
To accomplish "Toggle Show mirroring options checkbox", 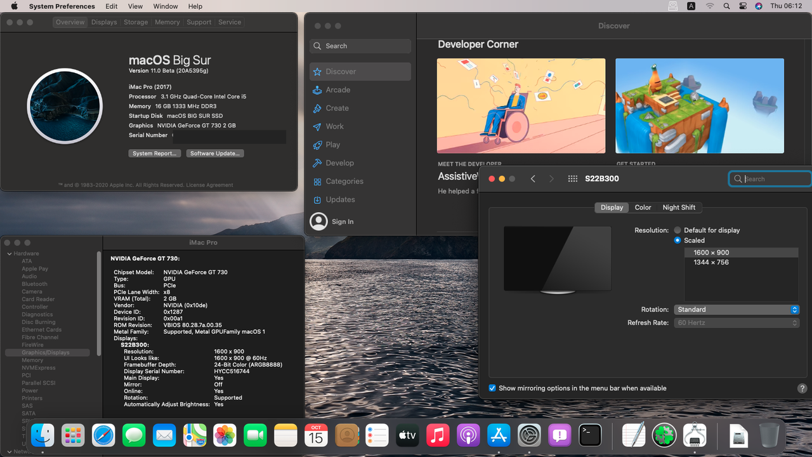I will coord(492,388).
